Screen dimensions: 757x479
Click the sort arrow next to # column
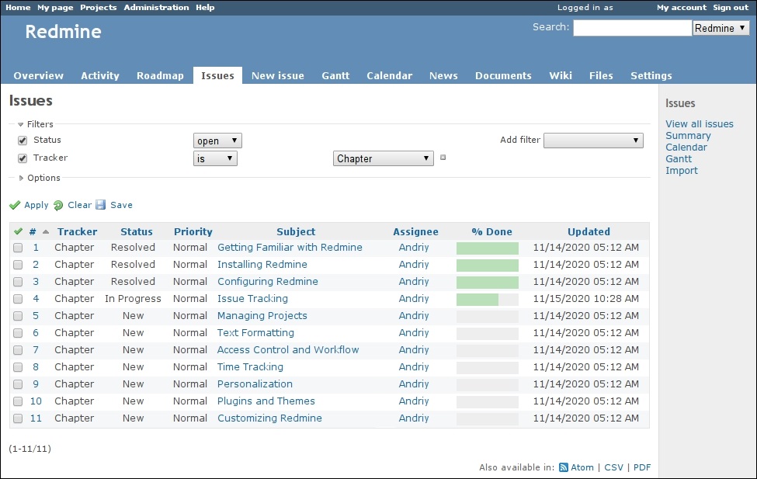[46, 232]
